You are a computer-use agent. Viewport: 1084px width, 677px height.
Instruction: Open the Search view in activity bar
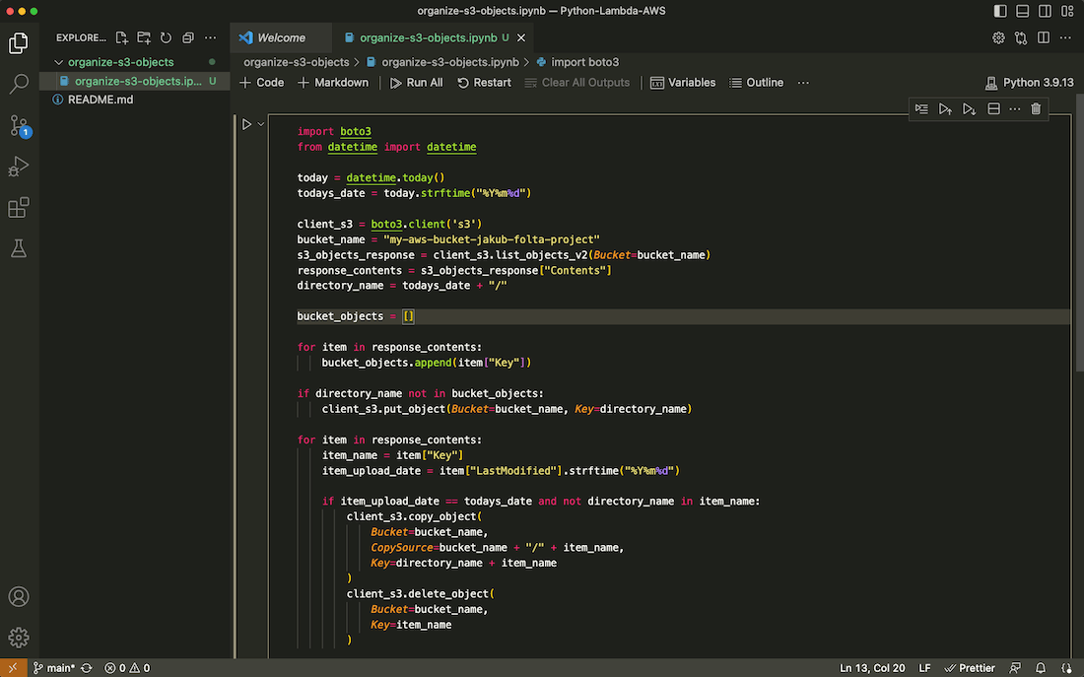(x=19, y=84)
